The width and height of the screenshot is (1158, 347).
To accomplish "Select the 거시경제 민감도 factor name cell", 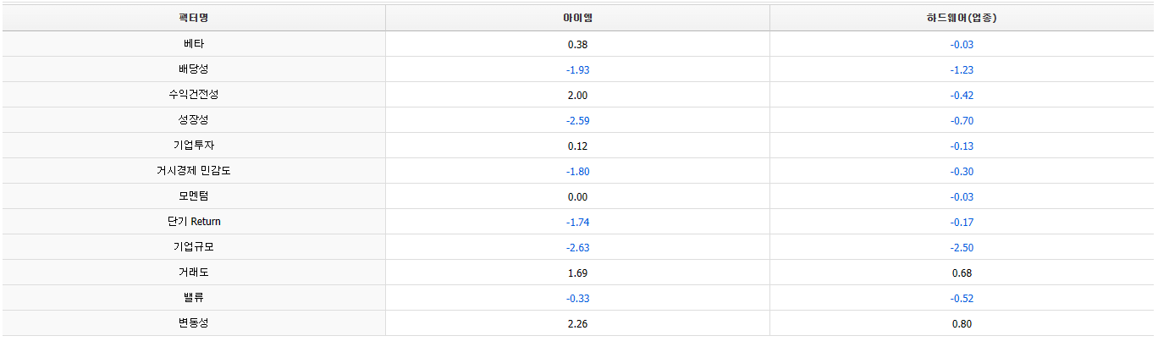I will [x=194, y=171].
